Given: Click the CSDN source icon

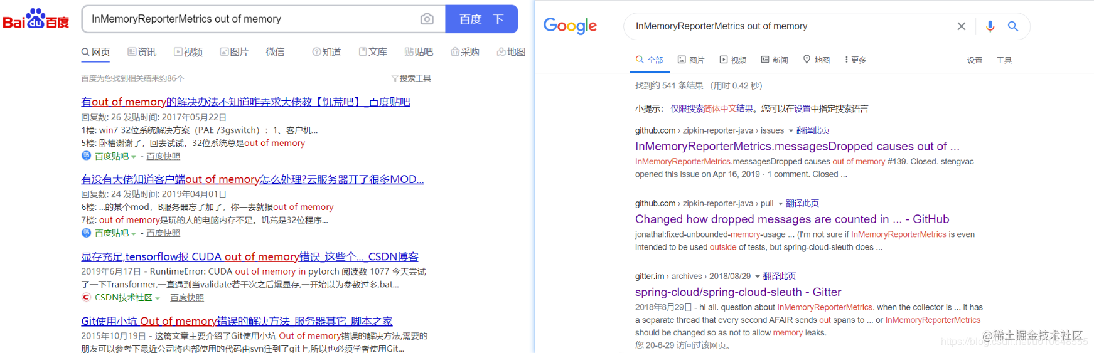Looking at the screenshot, I should click(86, 297).
